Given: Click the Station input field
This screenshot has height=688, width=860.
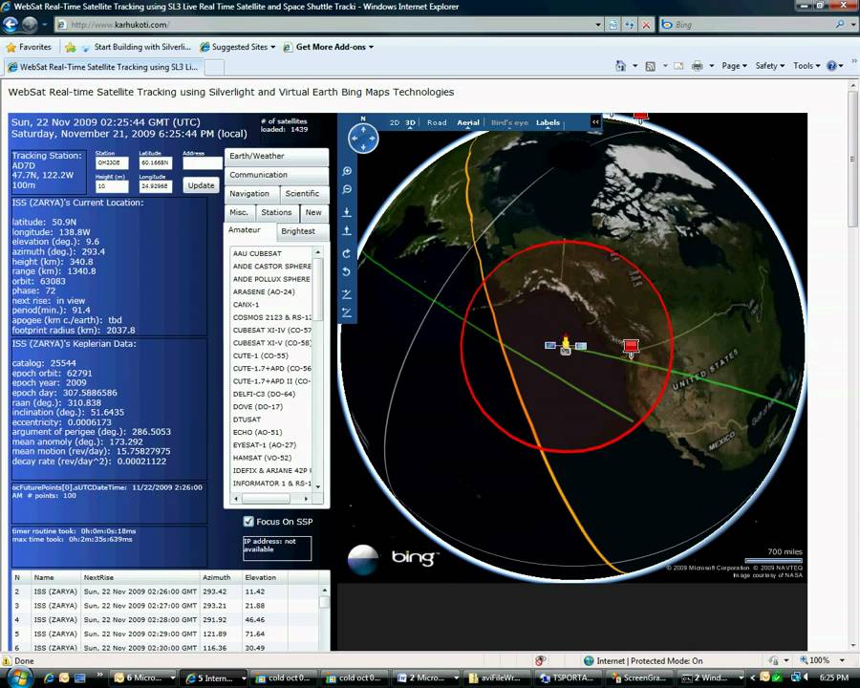Looking at the screenshot, I should coord(112,163).
